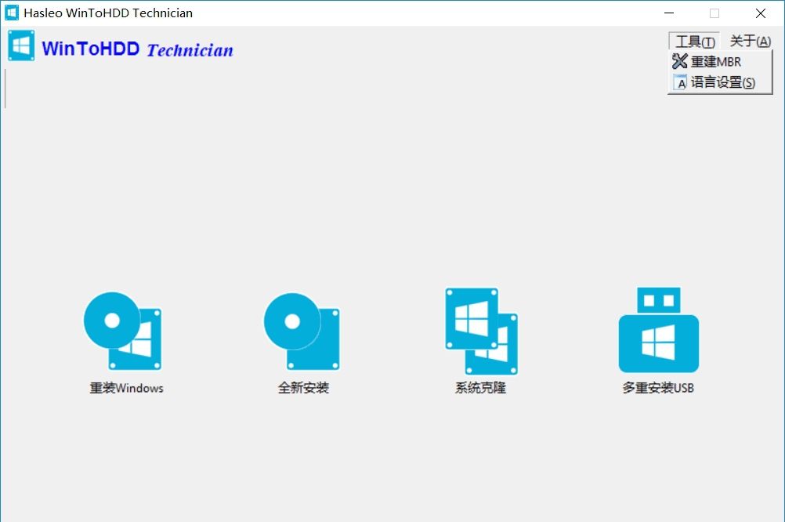Image resolution: width=785 pixels, height=522 pixels.
Task: Click the blue WinToHDD Technician header text
Action: [137, 49]
